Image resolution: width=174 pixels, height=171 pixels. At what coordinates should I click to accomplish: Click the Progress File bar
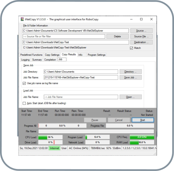click(130, 126)
